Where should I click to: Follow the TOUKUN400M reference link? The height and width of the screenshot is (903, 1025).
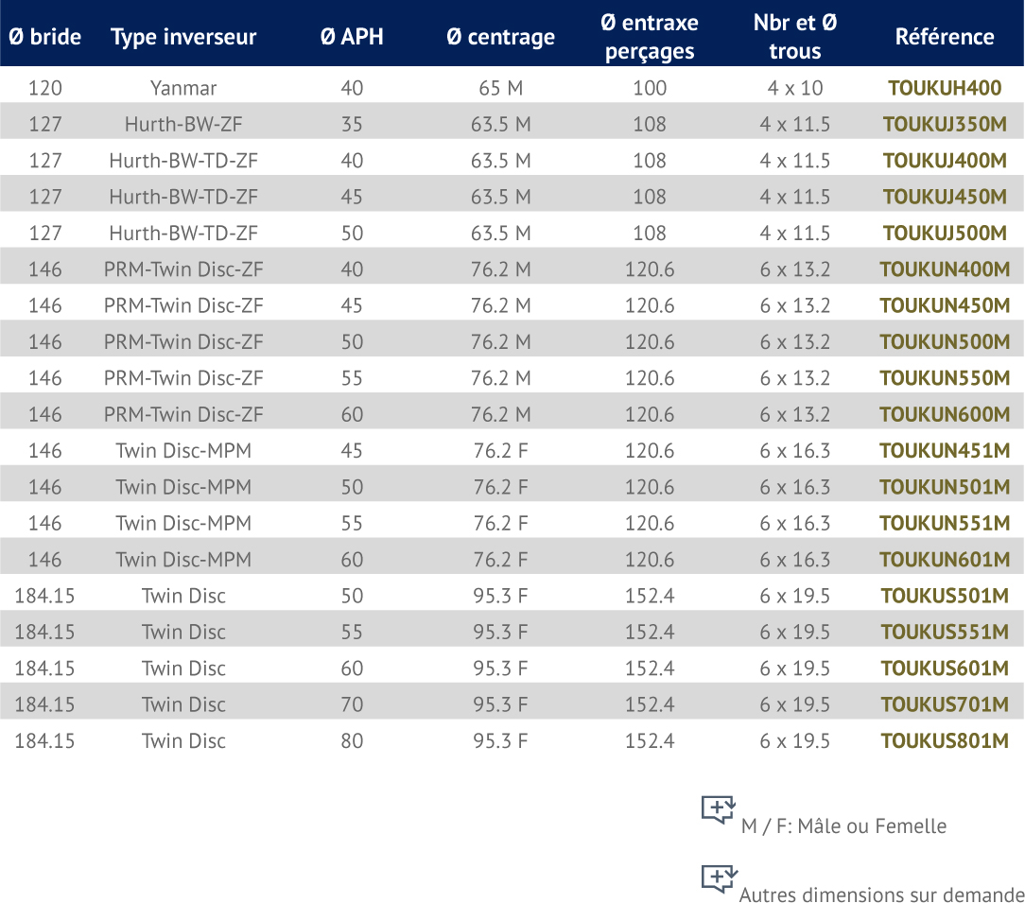(944, 269)
